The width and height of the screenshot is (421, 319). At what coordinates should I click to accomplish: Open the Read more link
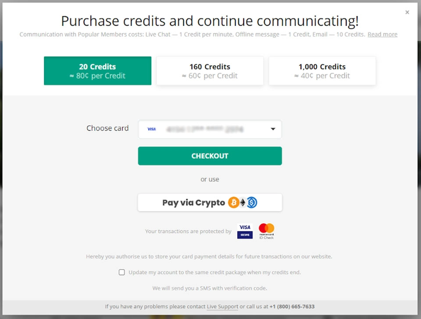click(x=382, y=34)
